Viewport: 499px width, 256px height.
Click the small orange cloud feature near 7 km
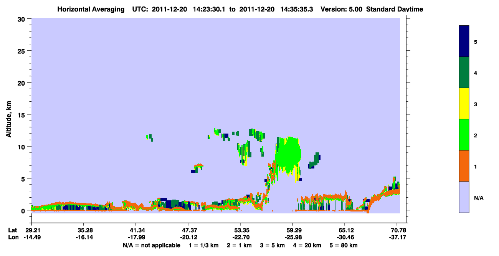point(198,167)
